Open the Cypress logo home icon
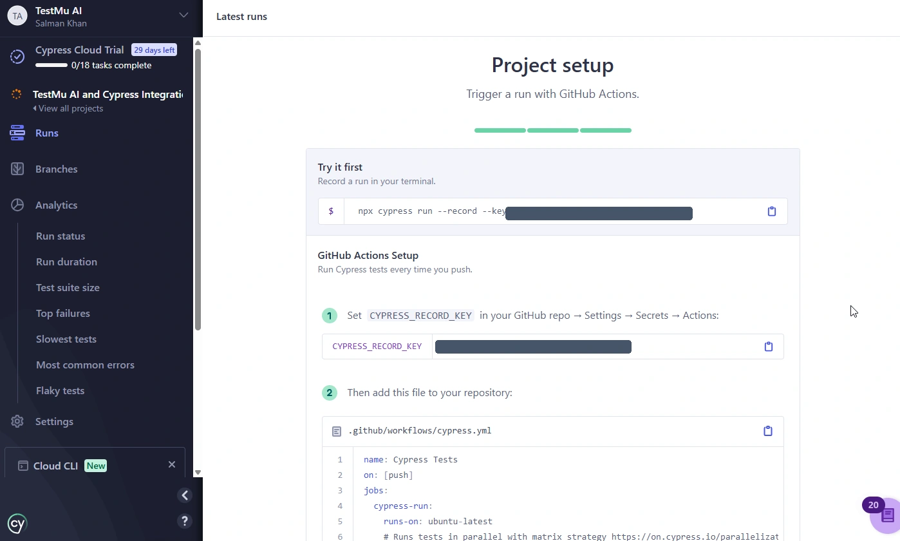 (17, 524)
